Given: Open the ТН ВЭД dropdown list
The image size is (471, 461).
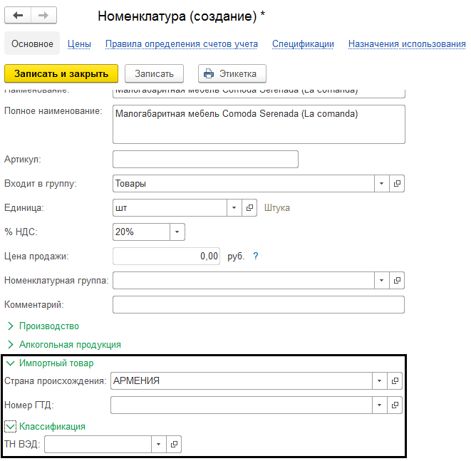Looking at the screenshot, I should click(x=159, y=444).
